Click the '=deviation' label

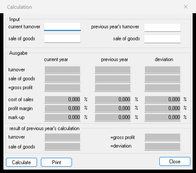pos(121,146)
